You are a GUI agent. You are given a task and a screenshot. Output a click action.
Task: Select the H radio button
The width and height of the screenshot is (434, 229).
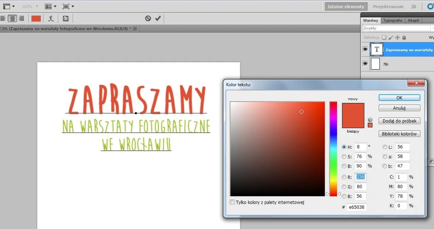click(x=344, y=147)
